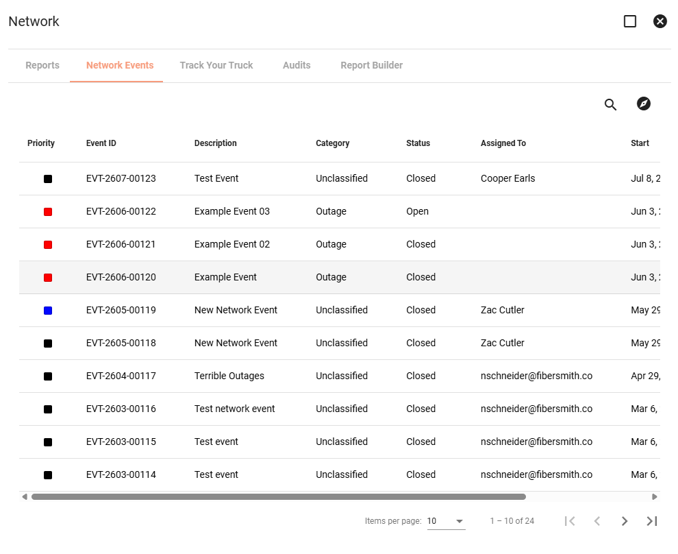The width and height of the screenshot is (678, 554).
Task: Click the red priority swatch for EVT-2606-00121
Action: point(48,245)
